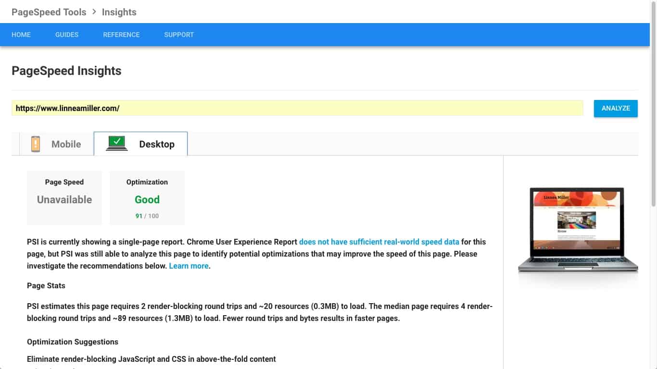Click the Optimization Suggestions heading

[73, 342]
